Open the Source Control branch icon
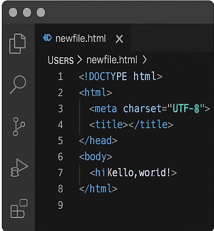 click(x=19, y=126)
